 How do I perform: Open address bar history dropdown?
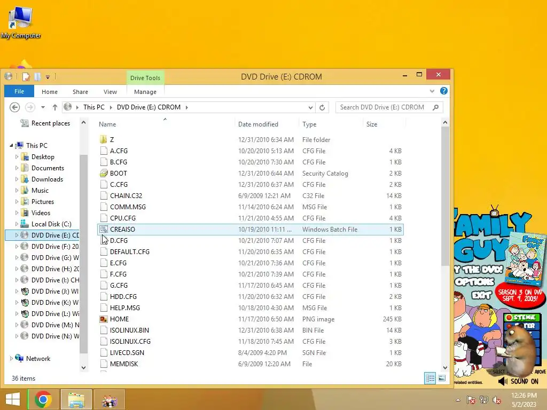(x=310, y=107)
